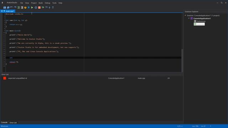228x128 pixels.
Task: Open the Build menu
Action: click(41, 3)
